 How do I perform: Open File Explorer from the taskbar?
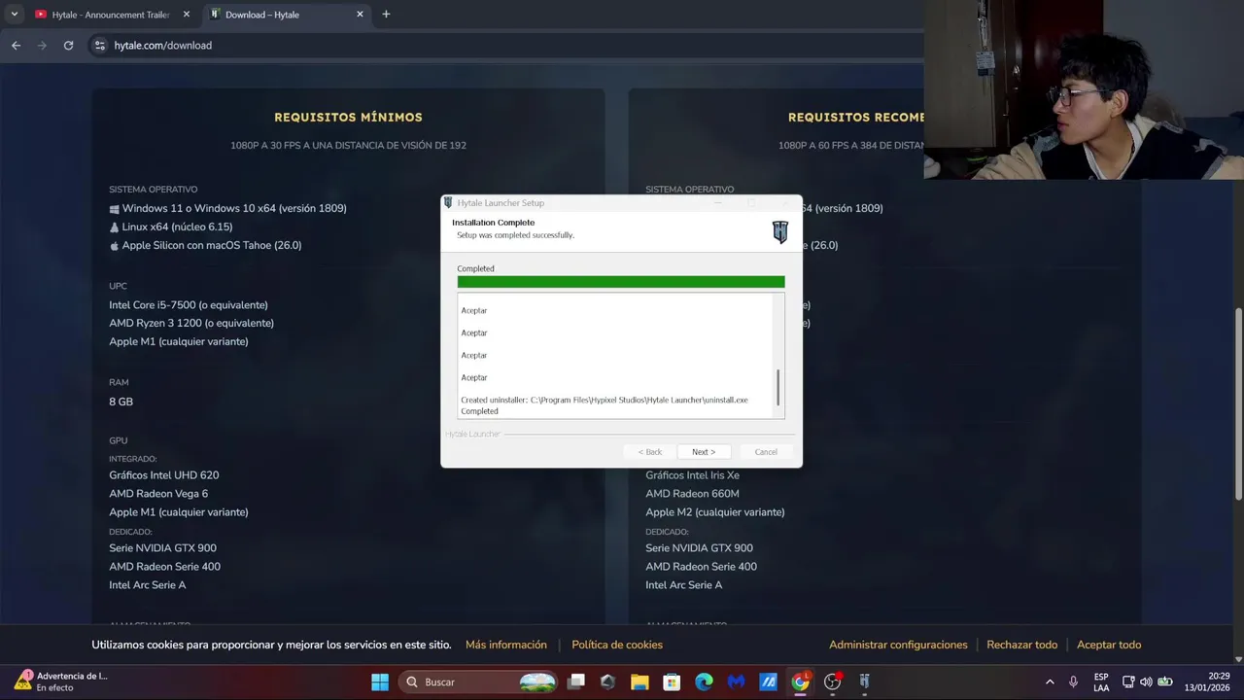[639, 682]
